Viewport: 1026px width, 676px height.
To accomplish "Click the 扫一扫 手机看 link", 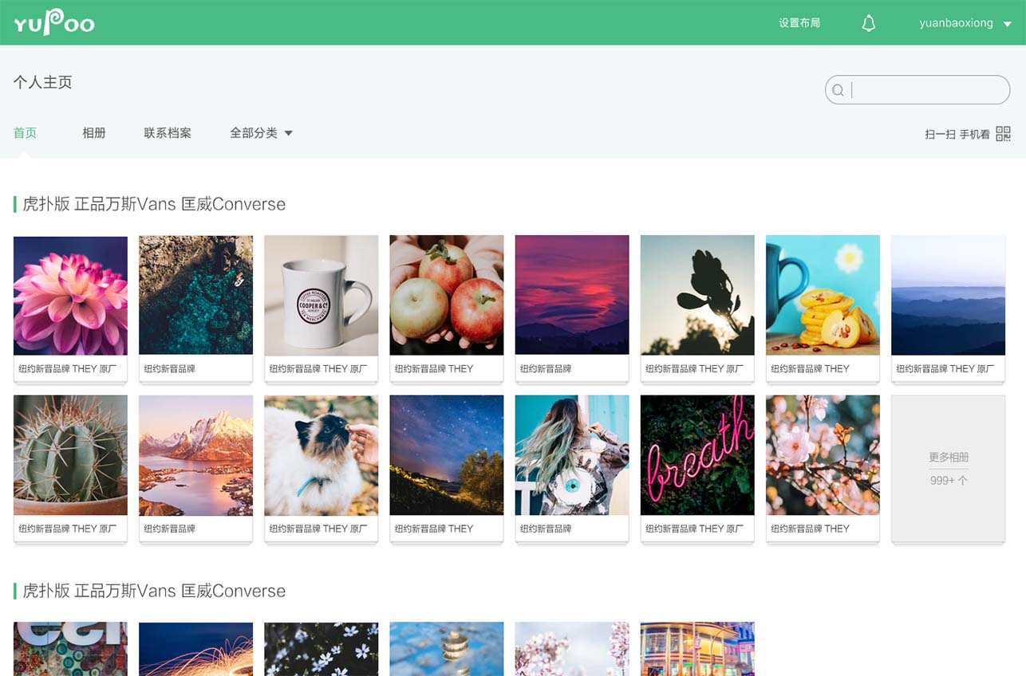I will pyautogui.click(x=957, y=134).
